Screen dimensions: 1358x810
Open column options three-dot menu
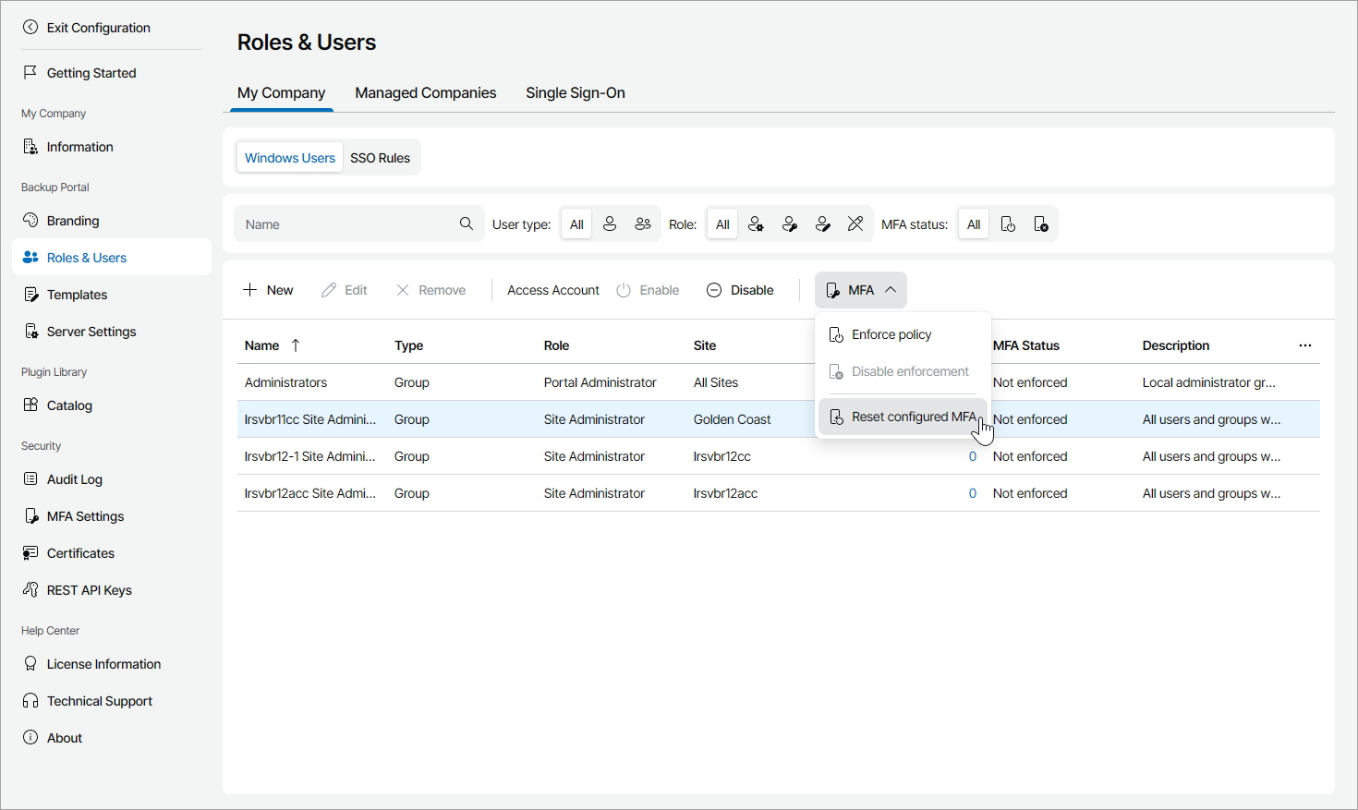point(1304,345)
